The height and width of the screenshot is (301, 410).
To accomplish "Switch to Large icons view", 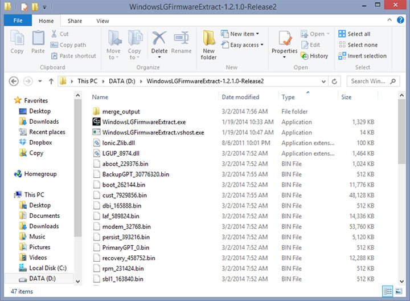I will click(x=399, y=291).
